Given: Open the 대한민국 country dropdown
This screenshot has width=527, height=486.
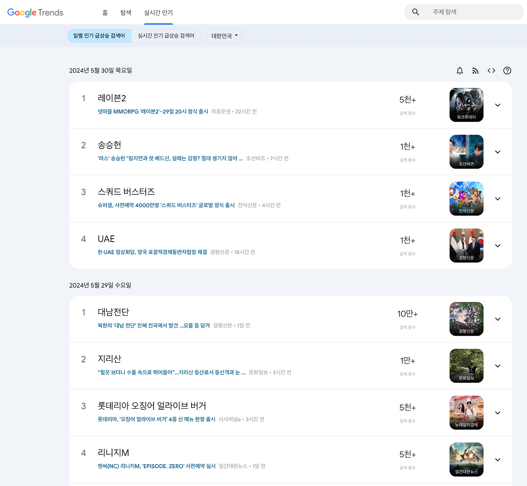Looking at the screenshot, I should (224, 35).
